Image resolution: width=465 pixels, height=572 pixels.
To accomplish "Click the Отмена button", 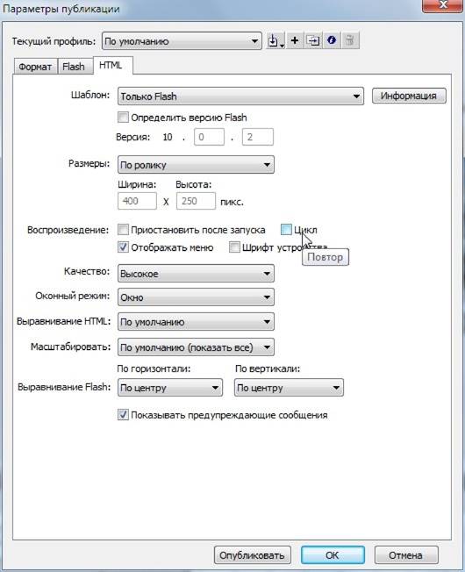I will click(406, 555).
